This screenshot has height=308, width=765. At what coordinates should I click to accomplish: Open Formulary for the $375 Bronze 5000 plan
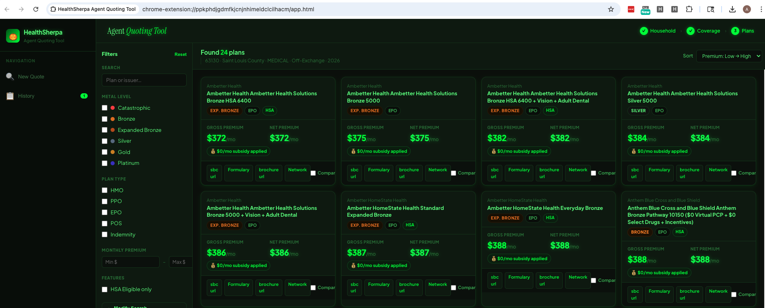[x=379, y=173]
